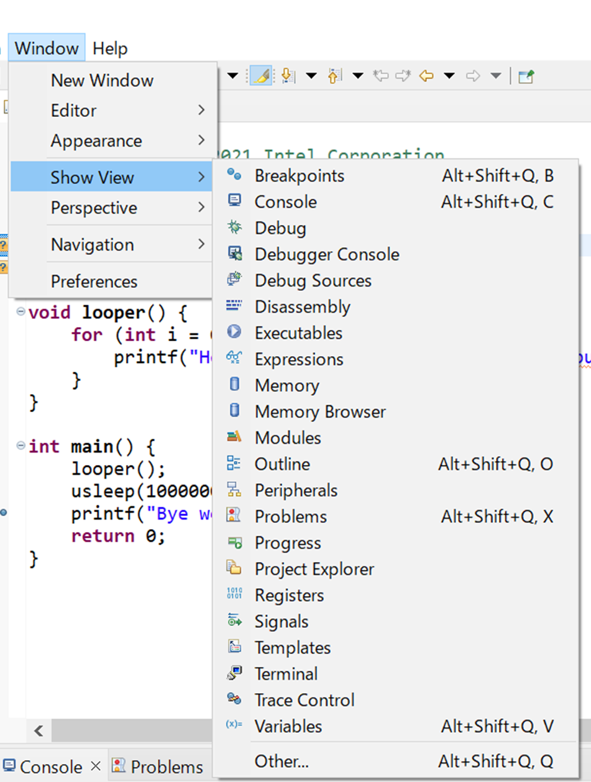Open dropdown next to Next Annotation icon
The width and height of the screenshot is (591, 782).
[x=311, y=76]
